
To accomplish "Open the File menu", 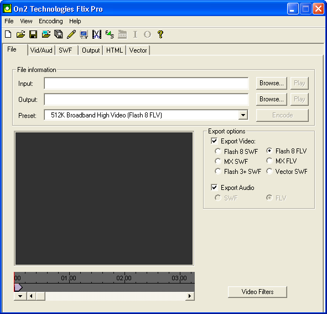I will click(x=9, y=21).
